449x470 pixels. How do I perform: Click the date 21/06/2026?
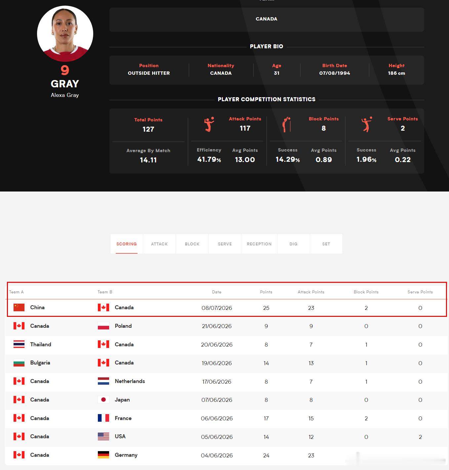pos(217,326)
